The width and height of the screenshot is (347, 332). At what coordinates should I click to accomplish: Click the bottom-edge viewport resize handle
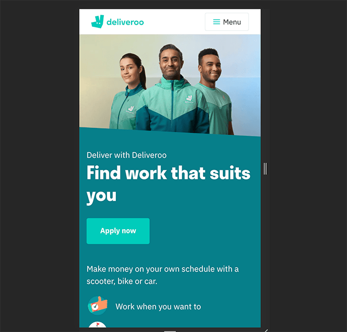(x=170, y=331)
